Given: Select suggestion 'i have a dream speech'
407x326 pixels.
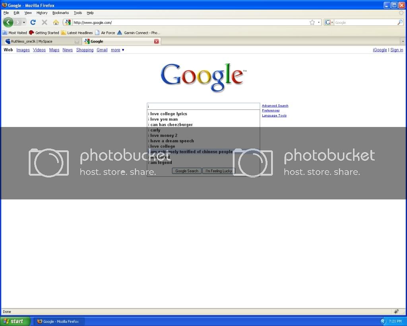Looking at the screenshot, I should tap(203, 141).
